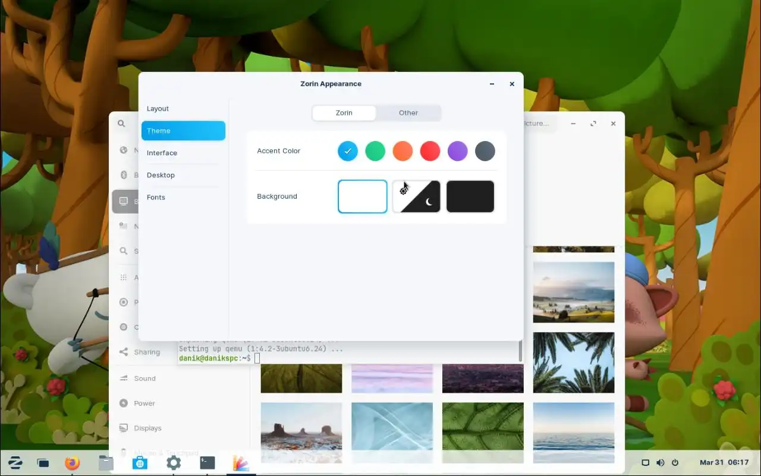Select the magnifier Search row icon in Settings sidebar

pyautogui.click(x=124, y=251)
